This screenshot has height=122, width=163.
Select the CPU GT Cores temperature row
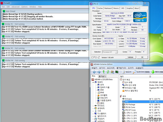click(142, 110)
